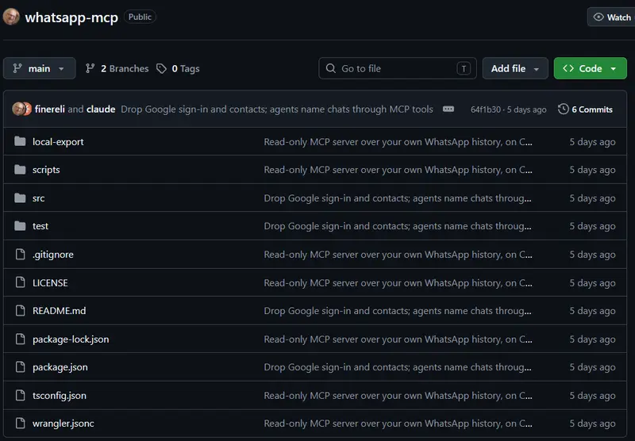Open the commit message in the src row
The image size is (635, 441).
click(398, 198)
